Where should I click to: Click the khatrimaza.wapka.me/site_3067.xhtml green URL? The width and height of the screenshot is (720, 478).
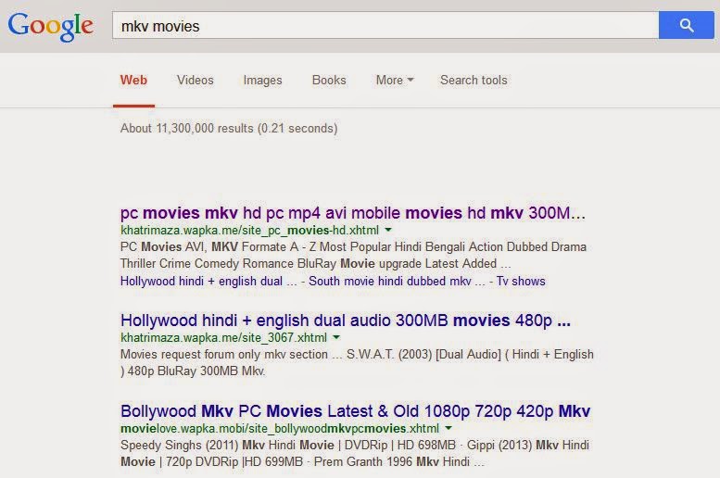click(x=223, y=337)
